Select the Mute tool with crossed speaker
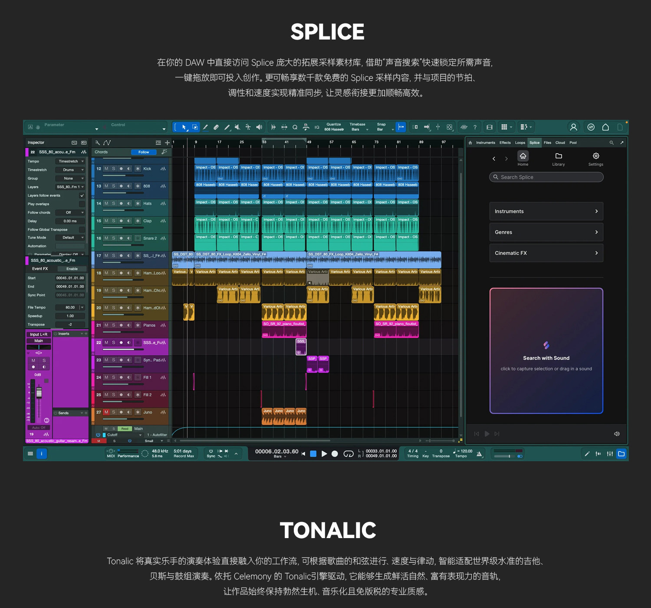 click(237, 127)
